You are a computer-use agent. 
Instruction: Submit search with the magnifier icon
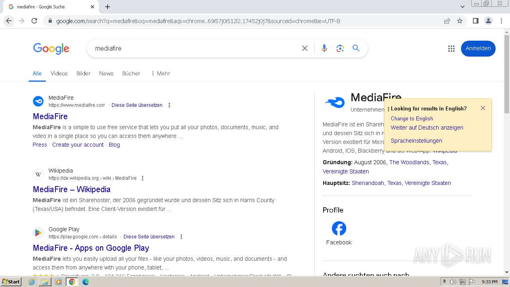[356, 48]
